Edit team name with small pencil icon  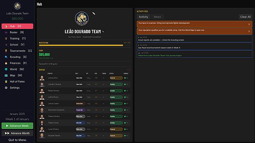pos(103,32)
